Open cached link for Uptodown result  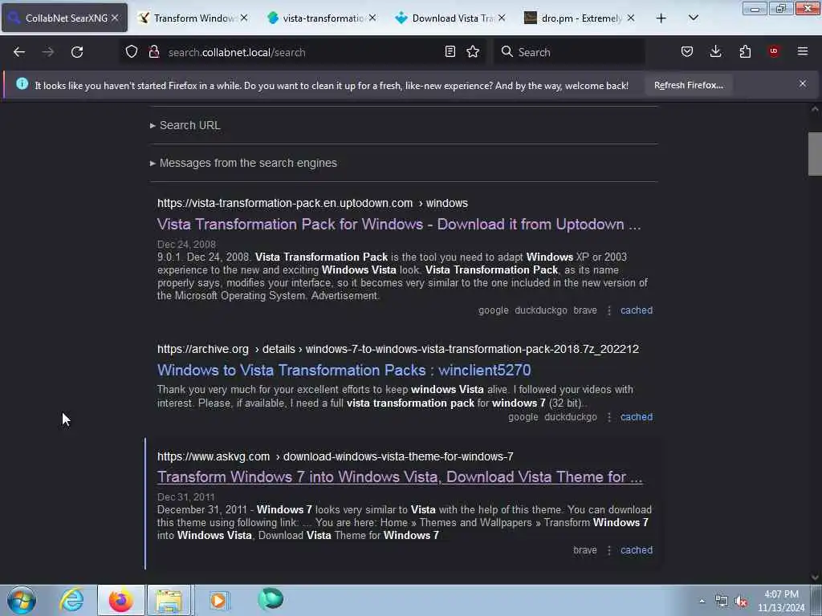pyautogui.click(x=637, y=310)
